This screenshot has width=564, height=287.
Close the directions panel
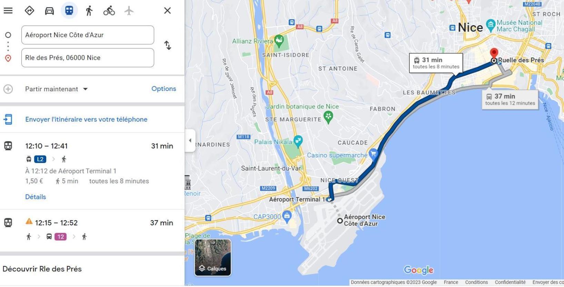click(167, 10)
